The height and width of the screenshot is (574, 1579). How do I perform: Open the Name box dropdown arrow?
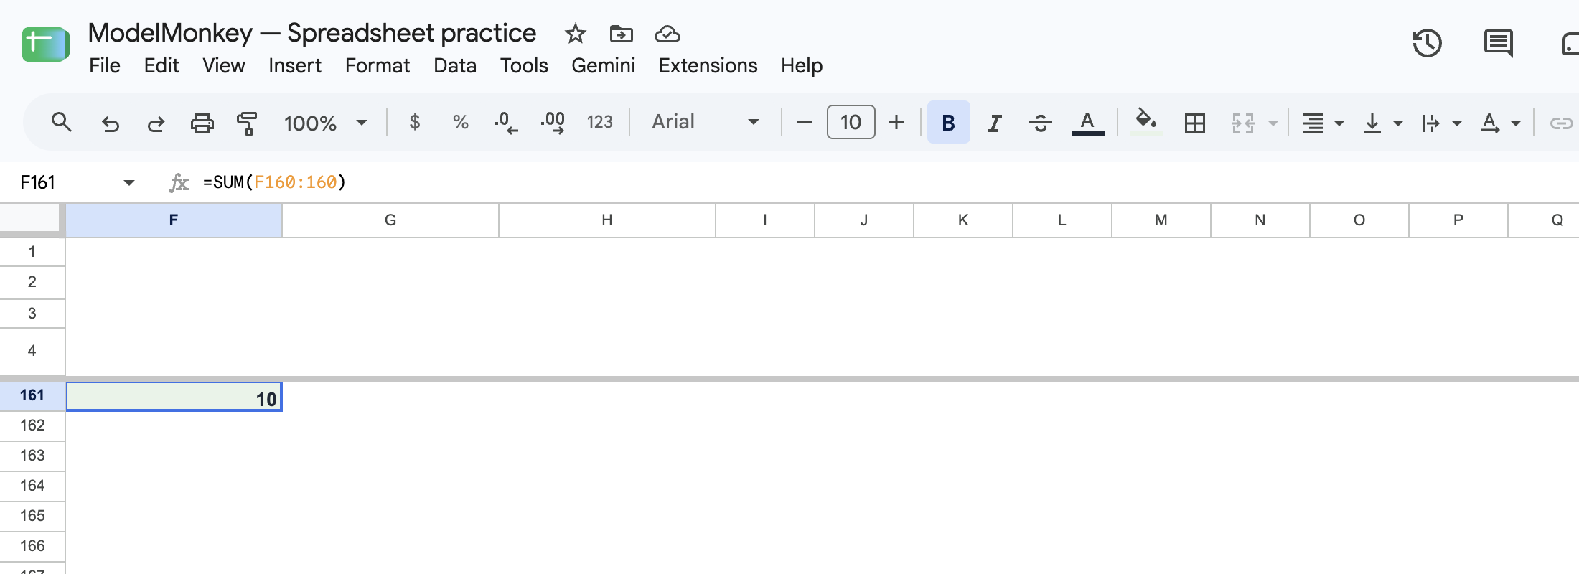[129, 183]
